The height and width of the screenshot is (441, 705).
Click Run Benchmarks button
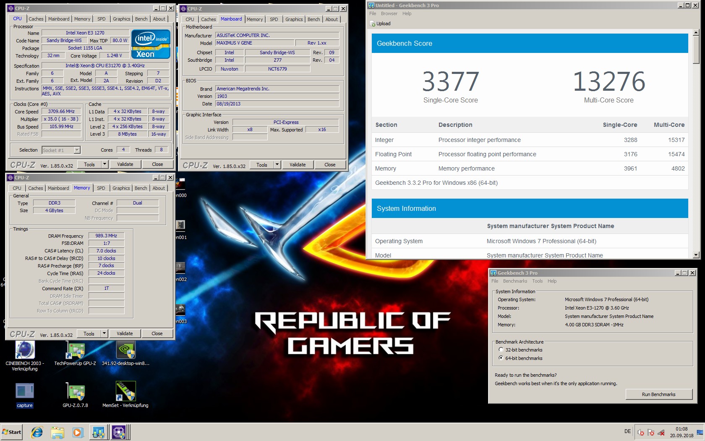659,394
